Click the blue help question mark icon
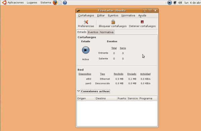Screen dimensions: 201x131 click(x=65, y=3)
